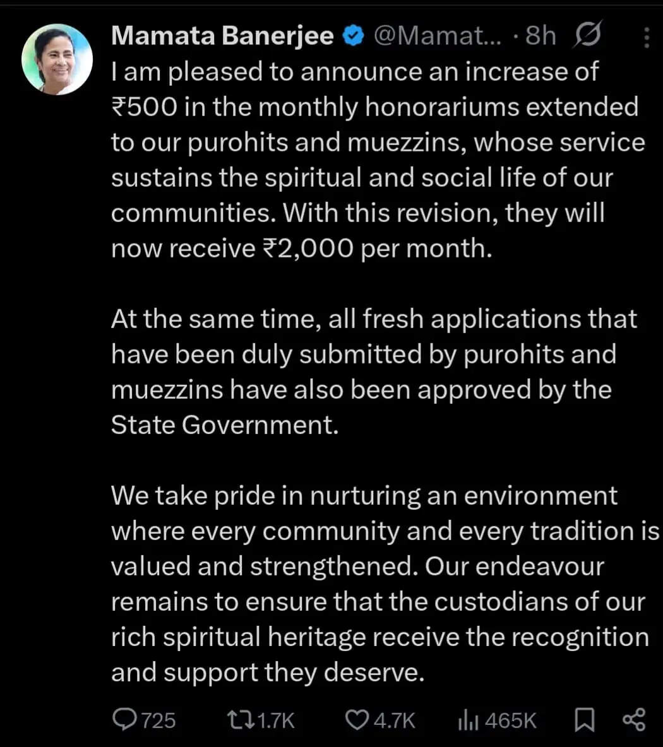Screen dimensions: 663x747
Task: Open the @Mamat... handle link
Action: (438, 36)
